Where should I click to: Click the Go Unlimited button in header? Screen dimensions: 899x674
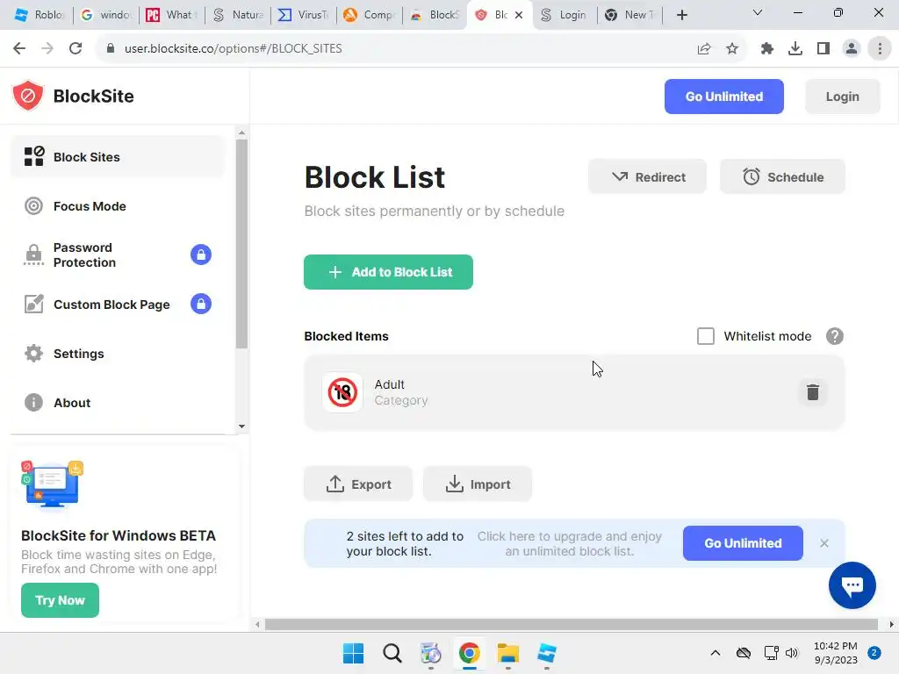pyautogui.click(x=723, y=97)
